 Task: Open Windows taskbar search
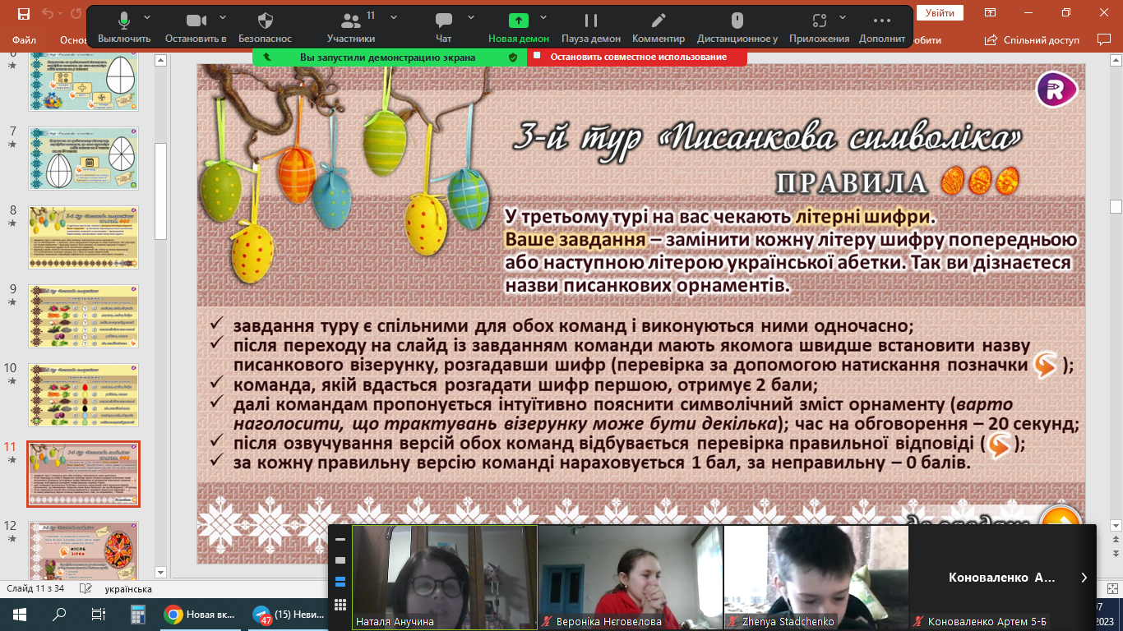click(59, 614)
